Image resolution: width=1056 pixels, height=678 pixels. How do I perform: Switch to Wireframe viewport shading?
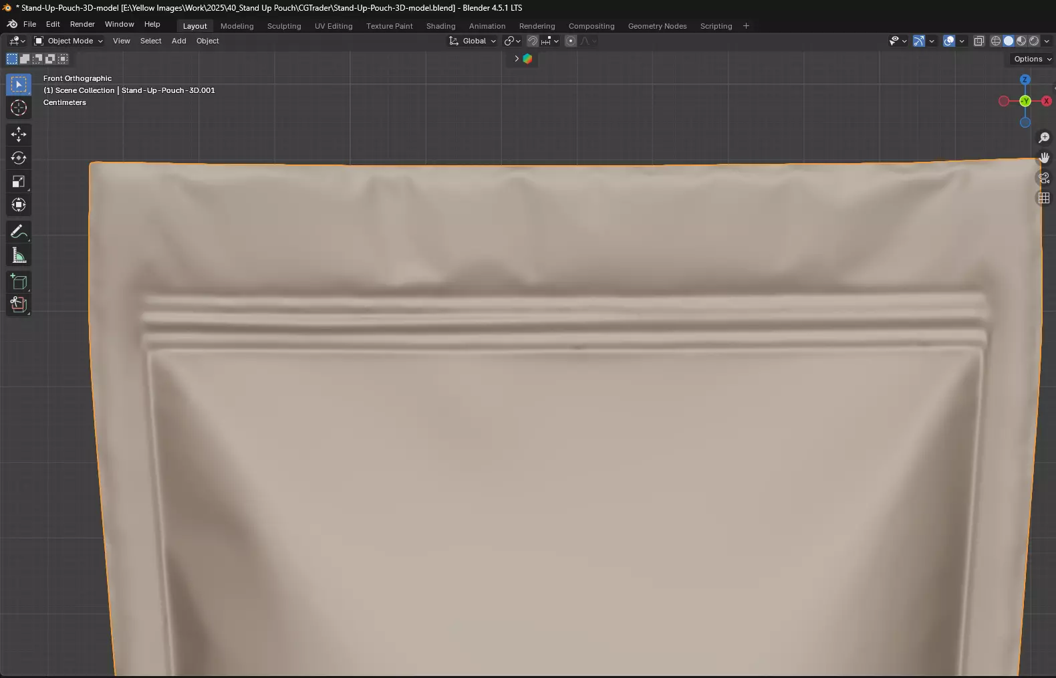pyautogui.click(x=996, y=41)
